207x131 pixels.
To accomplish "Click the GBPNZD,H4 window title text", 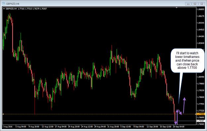I will click(13, 4).
